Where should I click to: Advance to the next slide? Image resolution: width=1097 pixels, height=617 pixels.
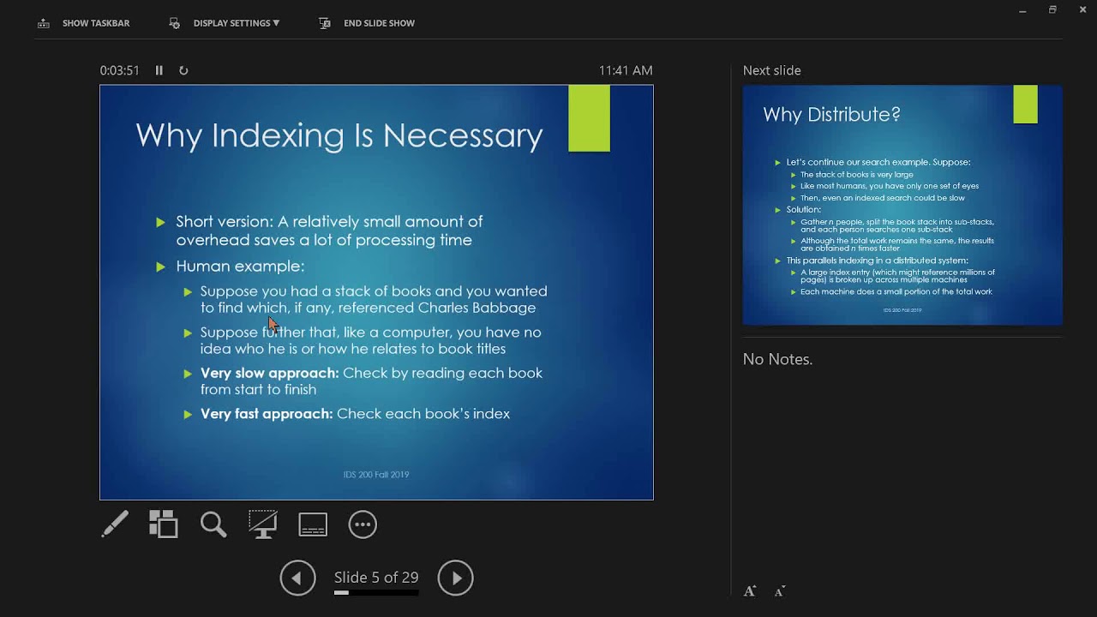point(456,578)
